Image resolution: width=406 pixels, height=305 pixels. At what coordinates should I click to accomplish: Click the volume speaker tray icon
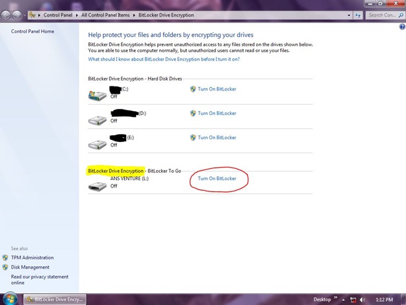pyautogui.click(x=362, y=300)
